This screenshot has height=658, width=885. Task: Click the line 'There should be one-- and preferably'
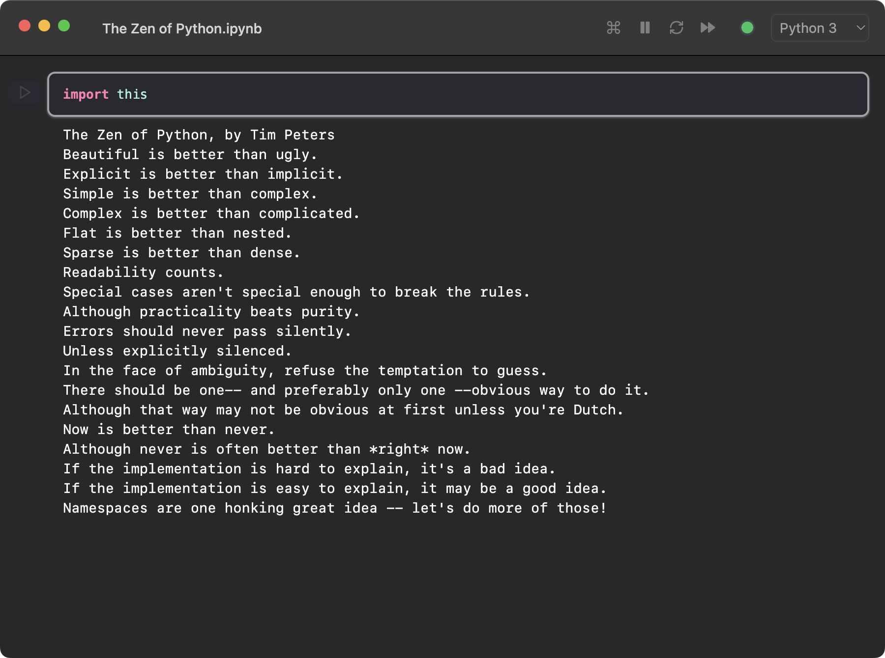click(356, 390)
